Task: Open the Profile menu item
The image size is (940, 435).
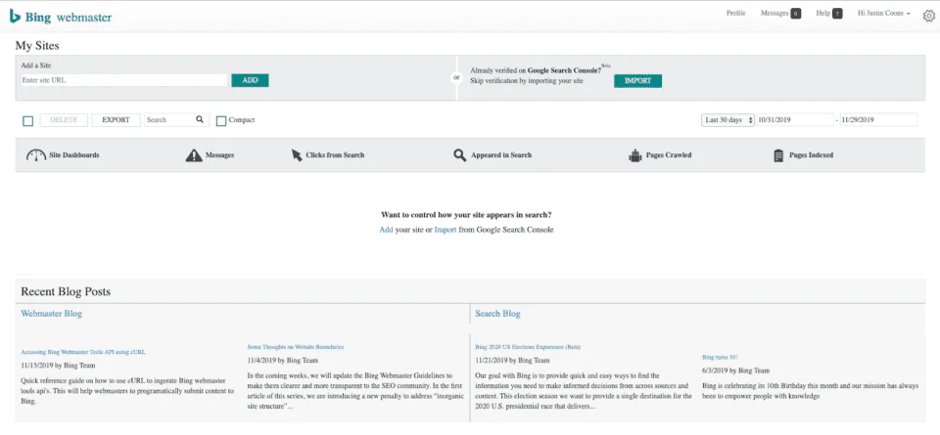Action: click(735, 14)
